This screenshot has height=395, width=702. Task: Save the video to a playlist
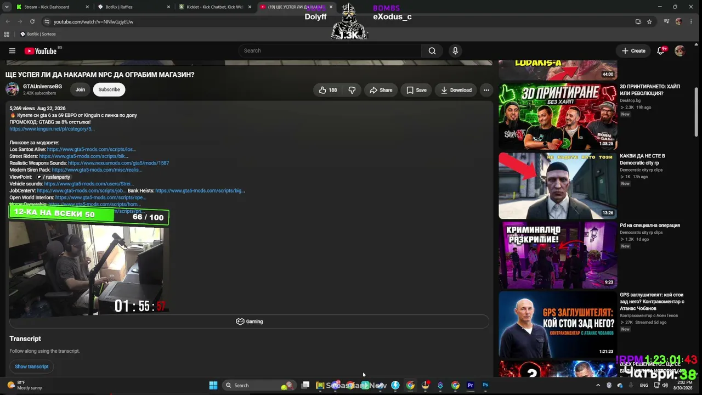coord(416,90)
